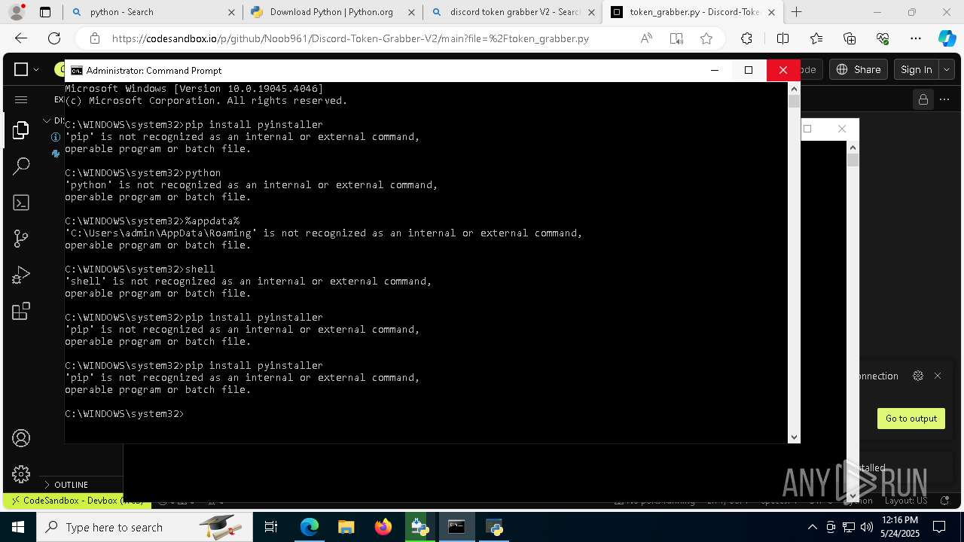The height and width of the screenshot is (542, 964).
Task: Click the CodeSandbox square logo menu
Action: point(21,69)
